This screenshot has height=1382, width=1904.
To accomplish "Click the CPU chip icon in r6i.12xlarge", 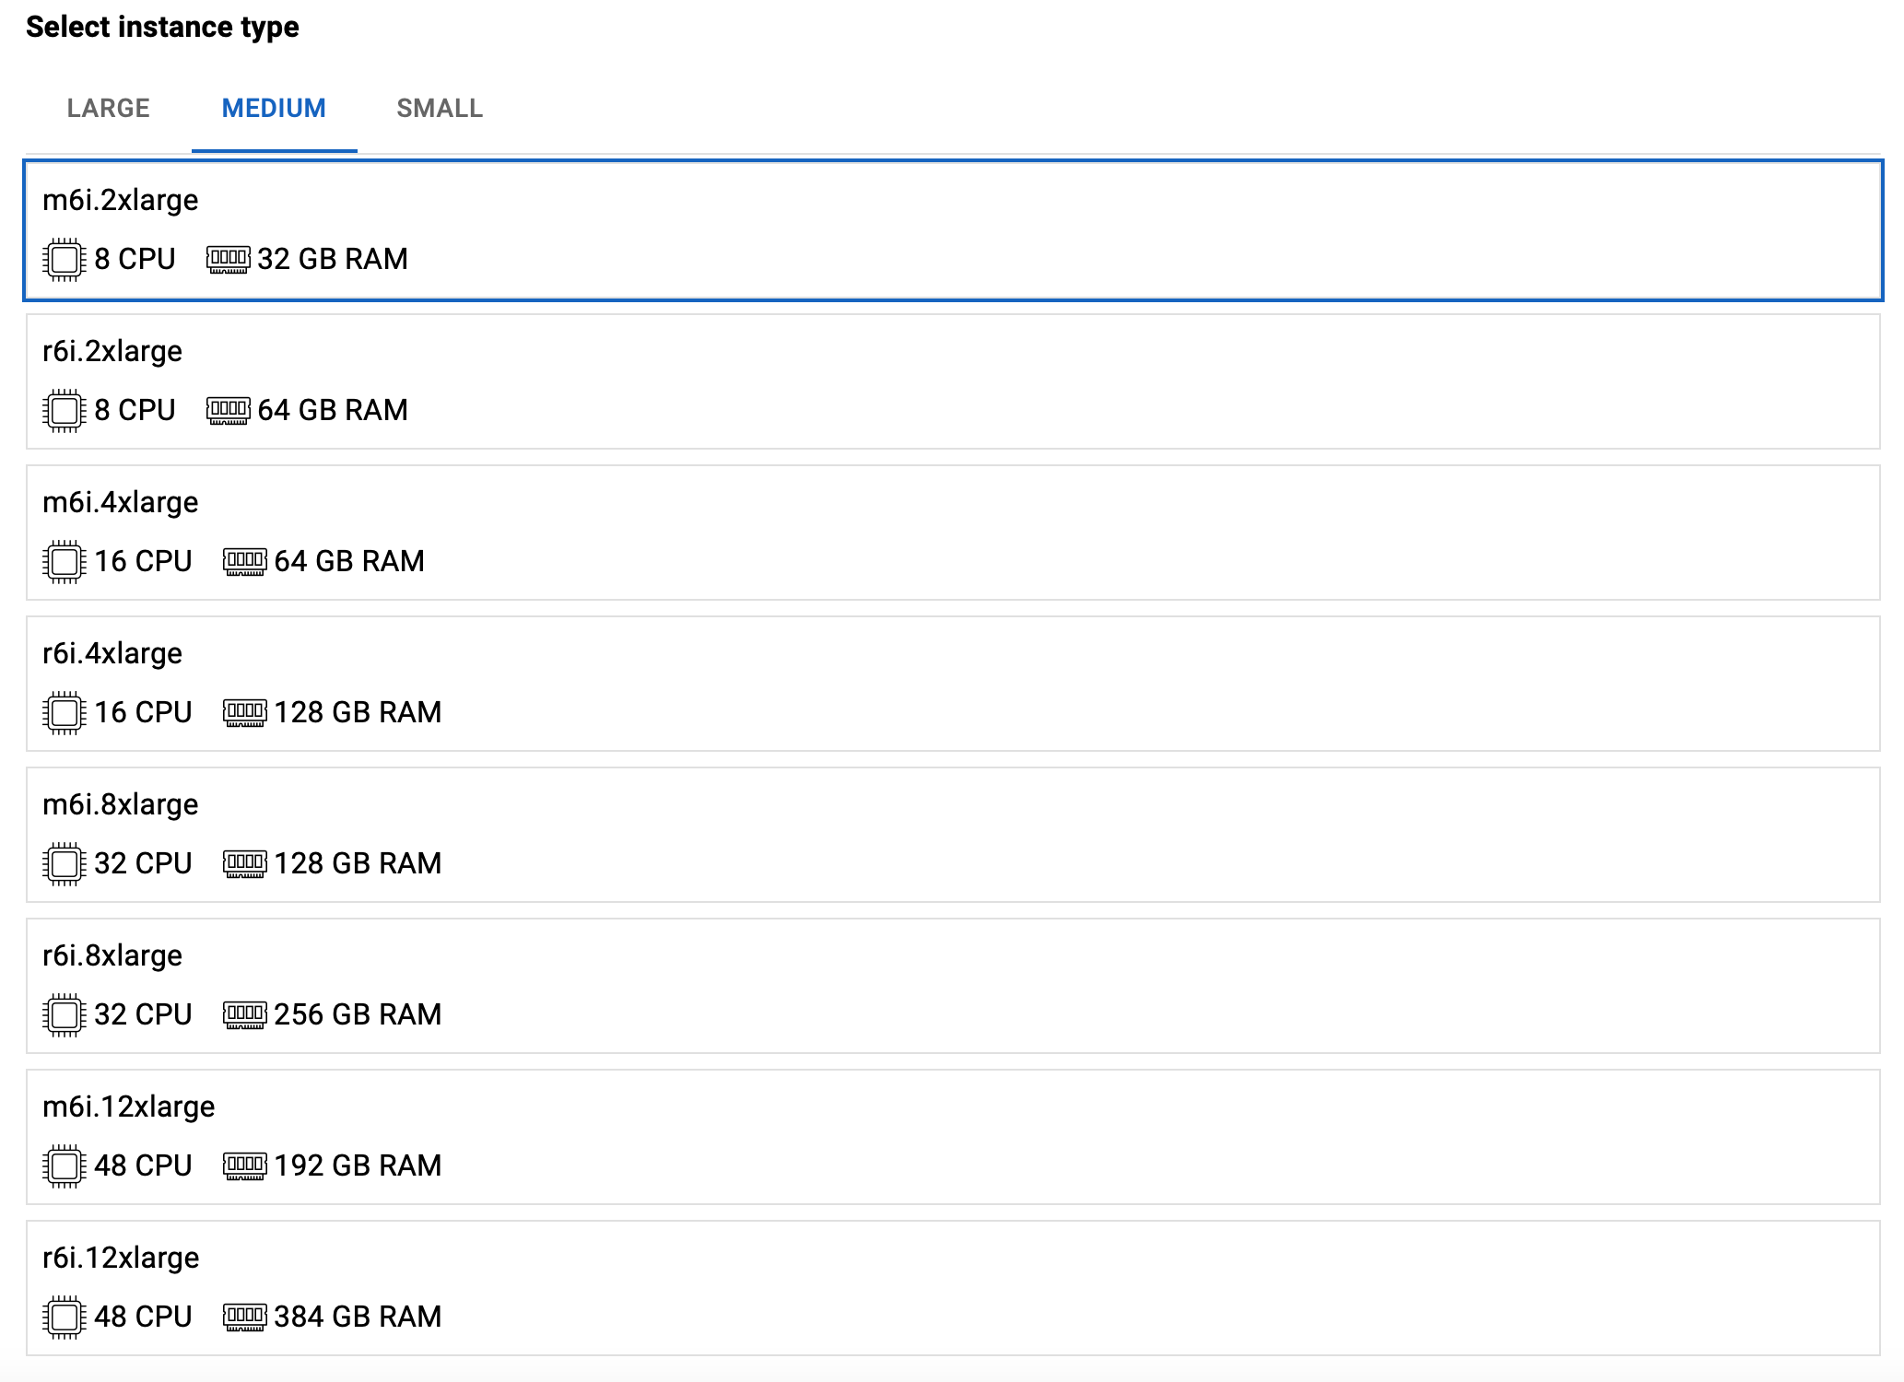I will (65, 1318).
